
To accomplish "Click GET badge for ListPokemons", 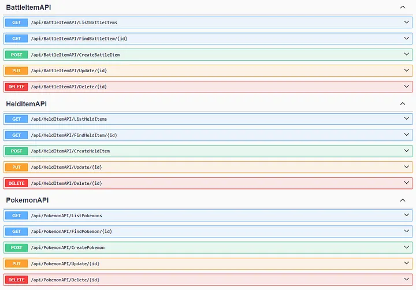I will pyautogui.click(x=16, y=215).
